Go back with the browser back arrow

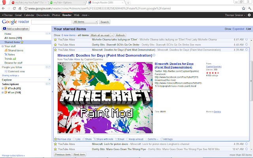click(x=4, y=8)
